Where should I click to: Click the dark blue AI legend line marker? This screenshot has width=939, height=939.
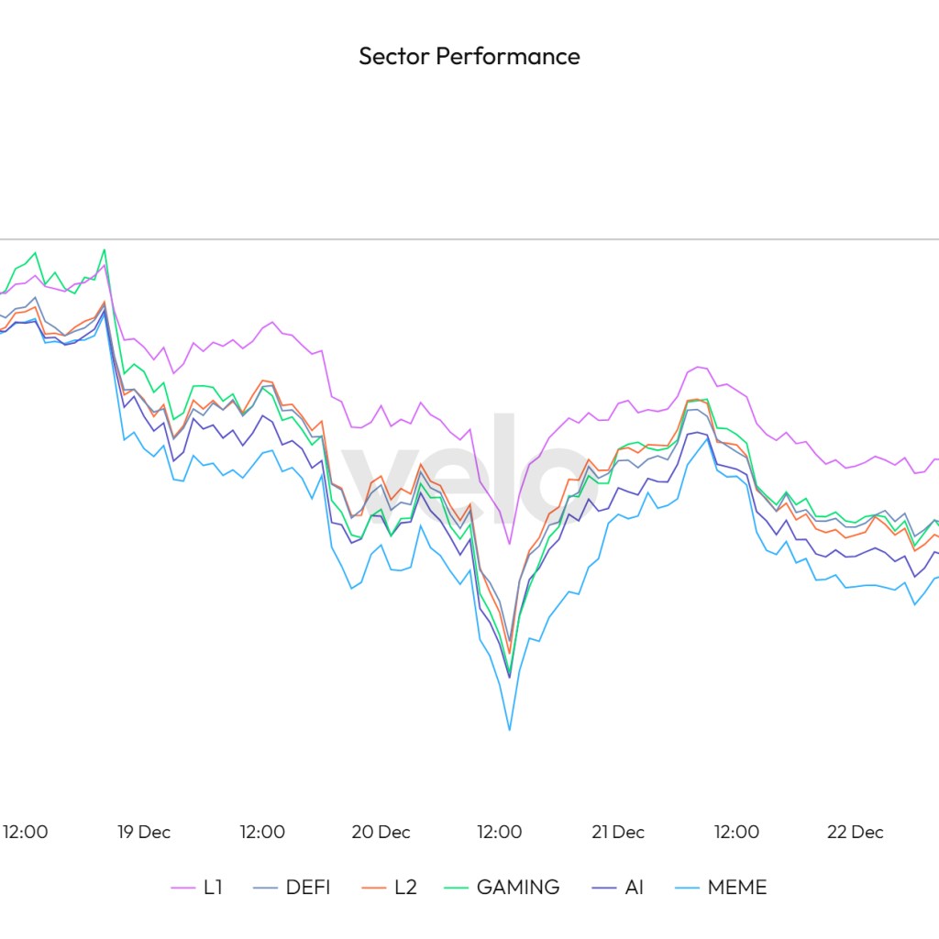coord(604,888)
